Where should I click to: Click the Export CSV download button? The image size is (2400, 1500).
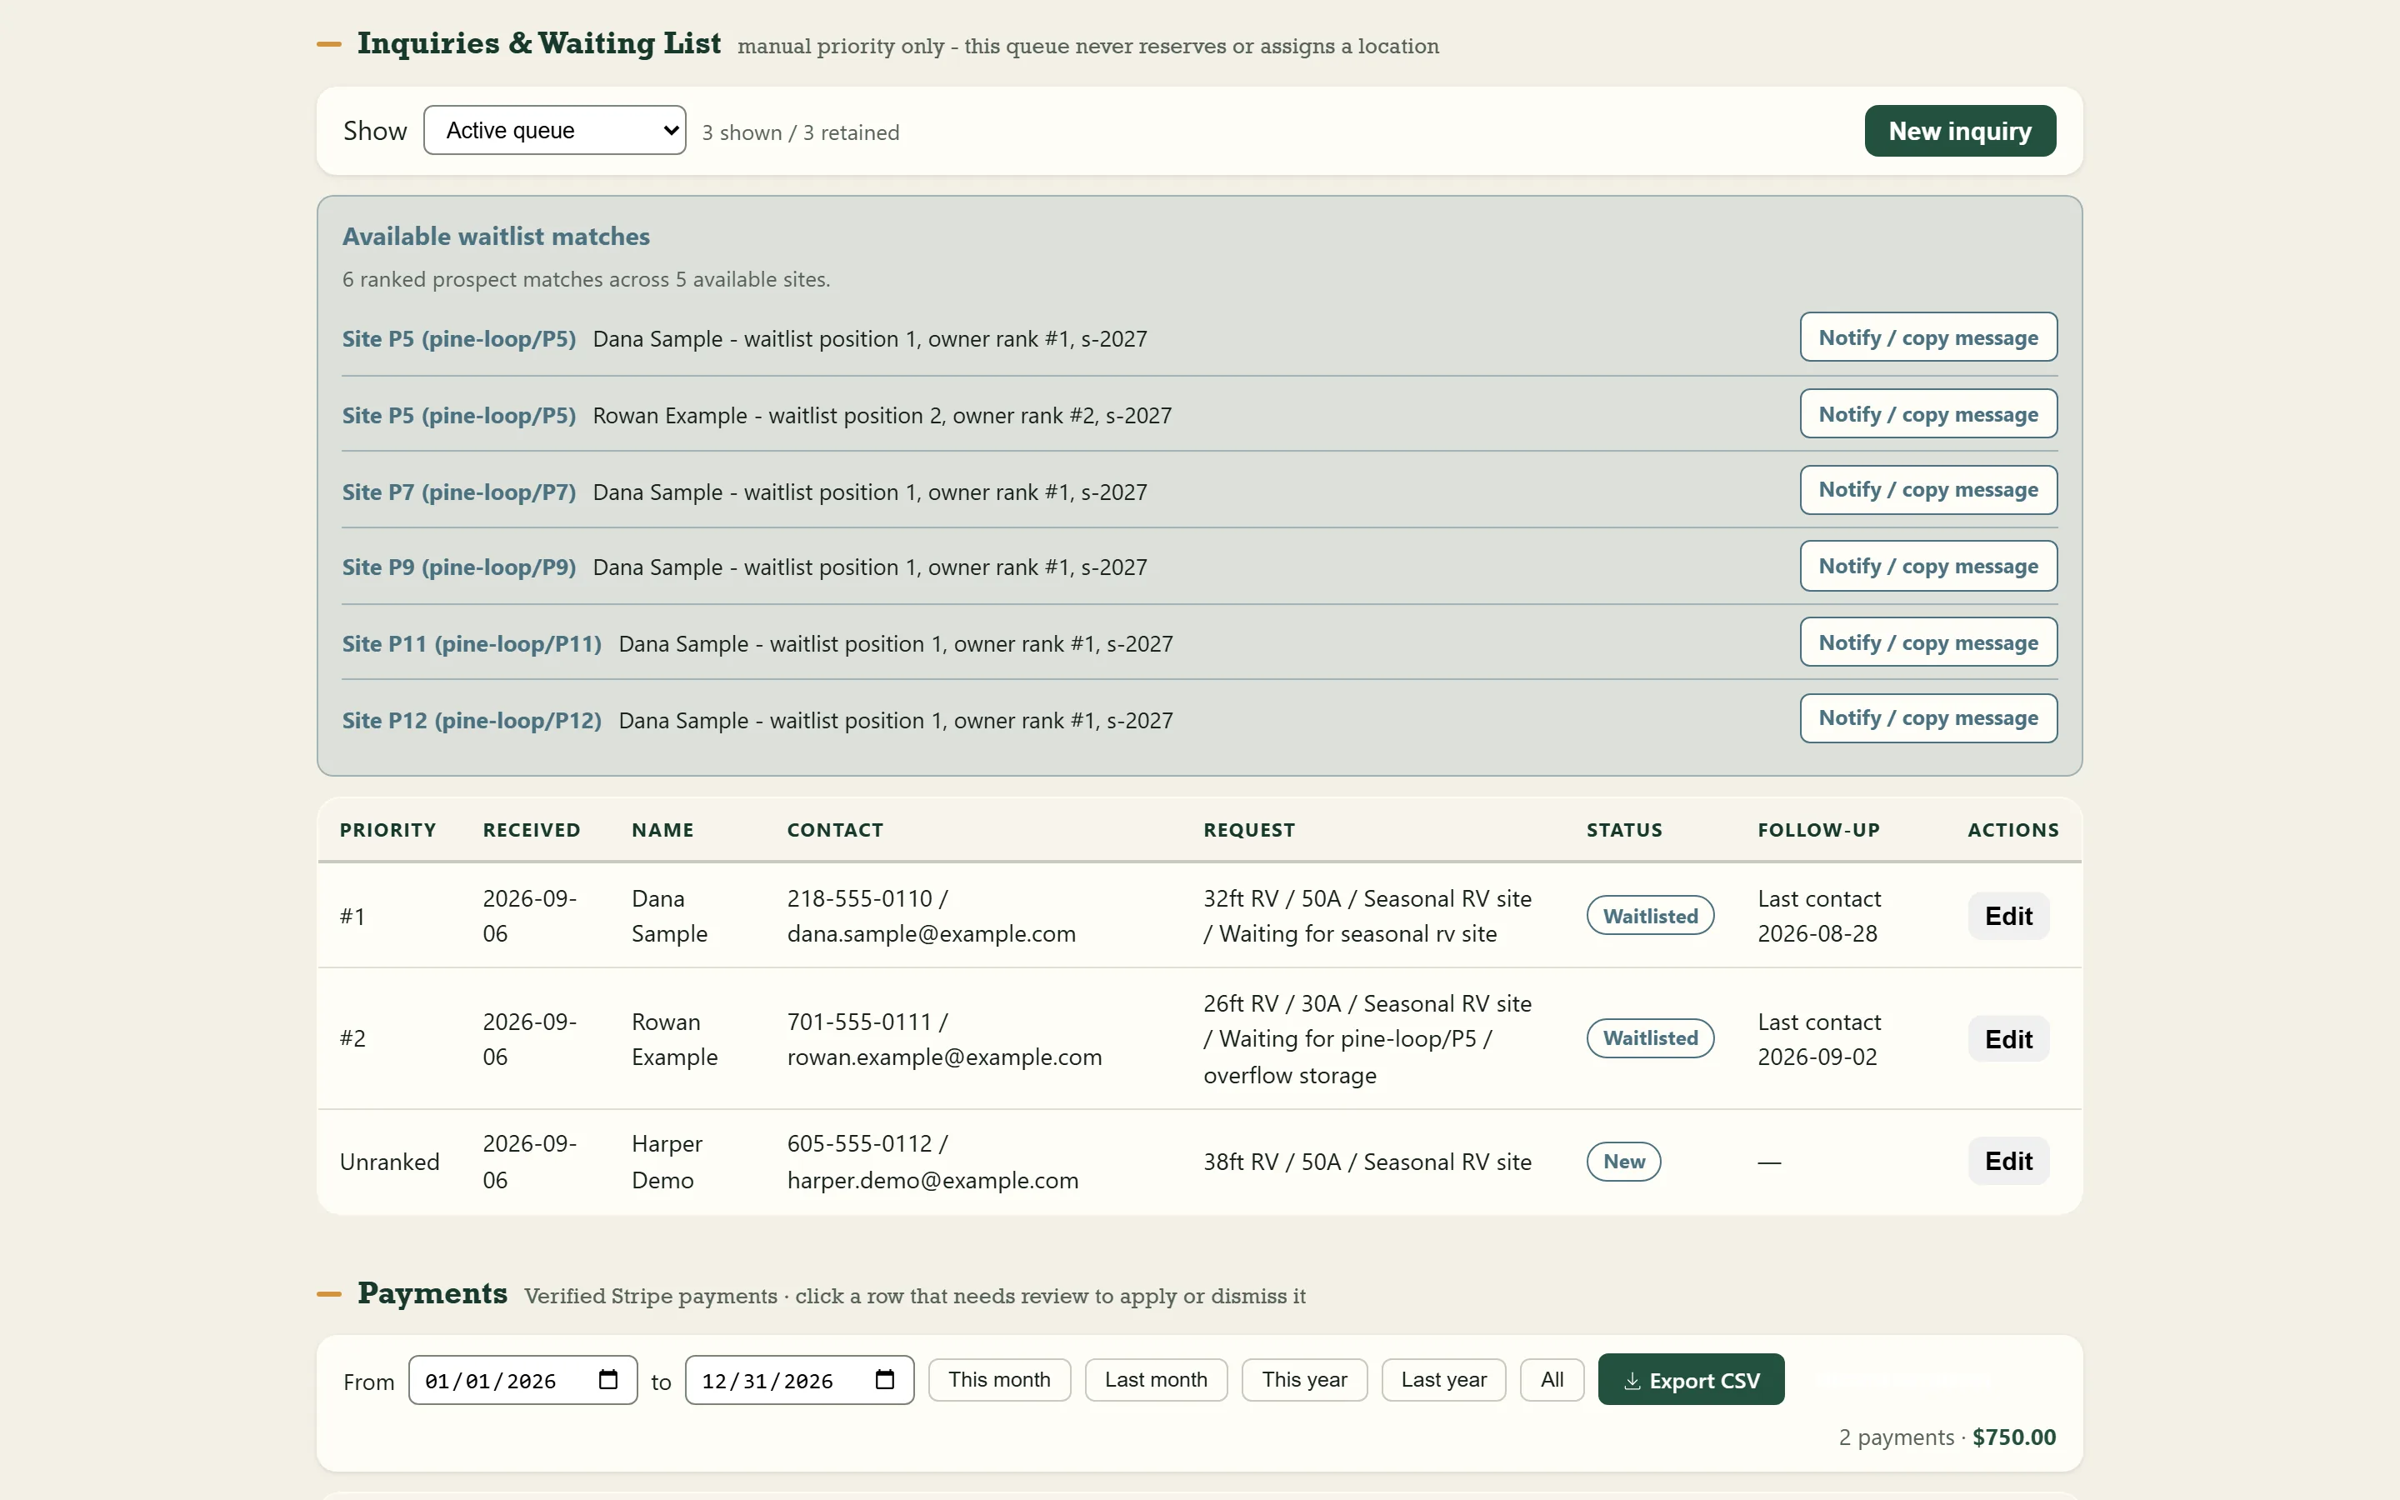(1691, 1380)
